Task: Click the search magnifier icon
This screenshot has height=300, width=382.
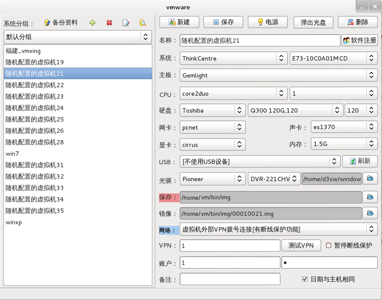Action: tap(143, 23)
